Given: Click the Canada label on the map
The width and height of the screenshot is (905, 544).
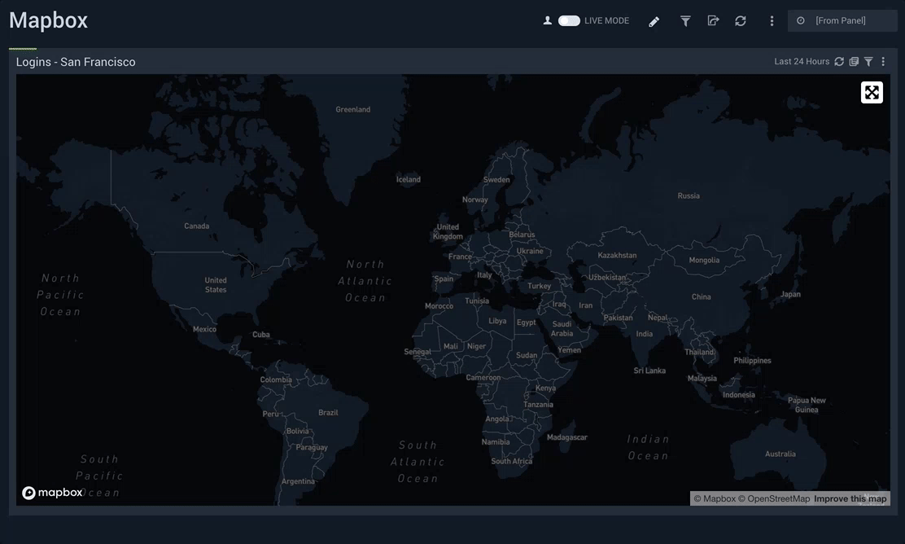Looking at the screenshot, I should point(197,226).
